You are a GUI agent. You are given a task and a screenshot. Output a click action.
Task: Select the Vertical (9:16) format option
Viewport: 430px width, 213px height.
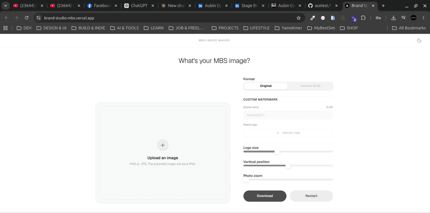[310, 86]
